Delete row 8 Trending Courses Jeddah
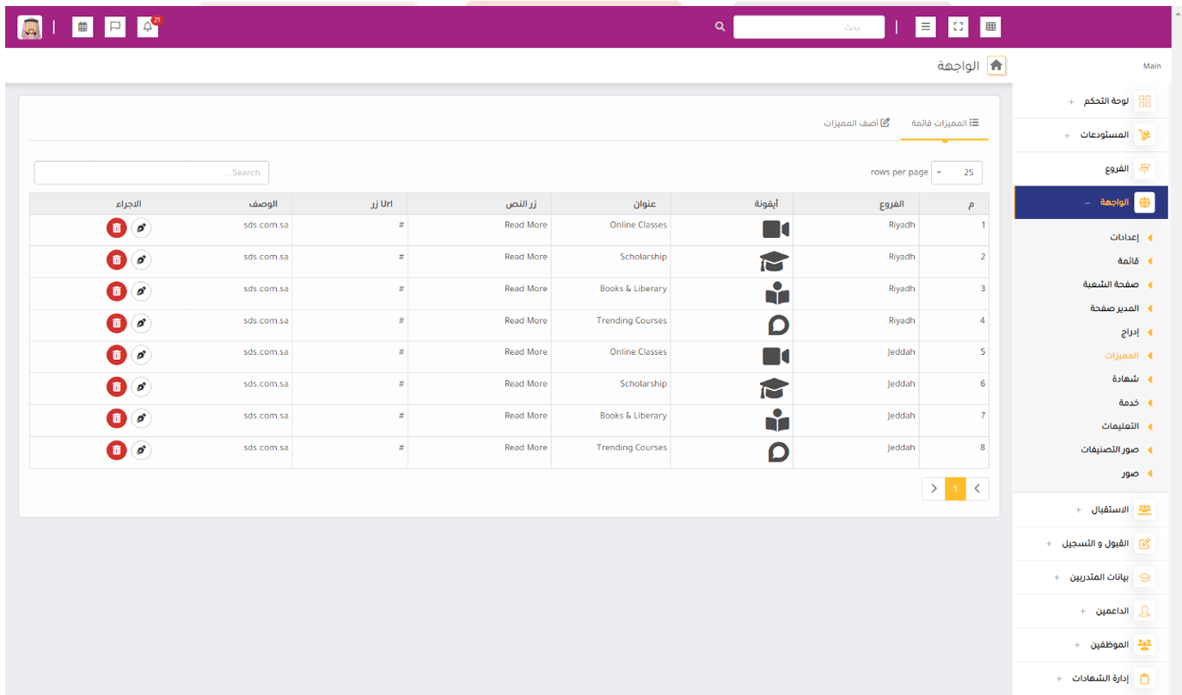 116,450
